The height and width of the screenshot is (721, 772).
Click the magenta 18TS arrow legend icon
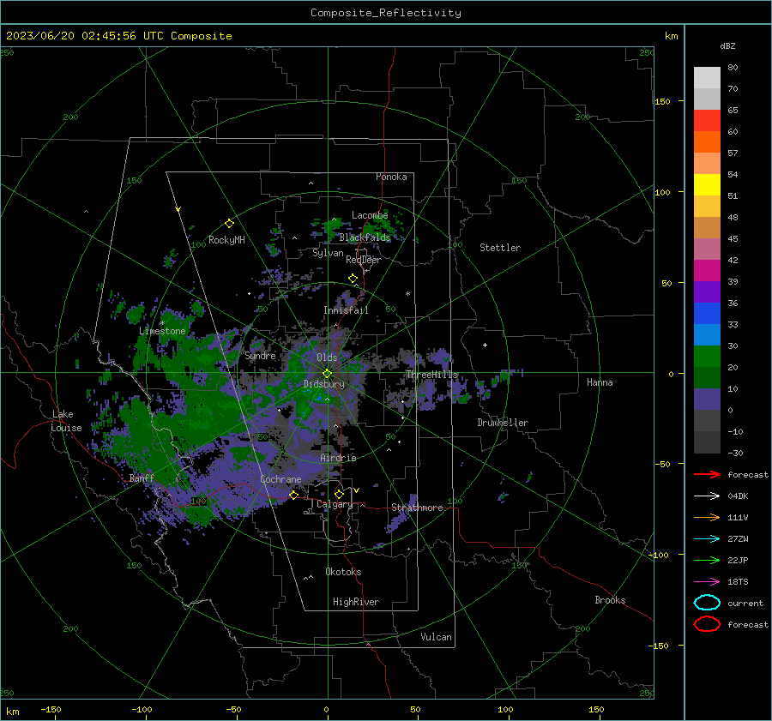[707, 582]
